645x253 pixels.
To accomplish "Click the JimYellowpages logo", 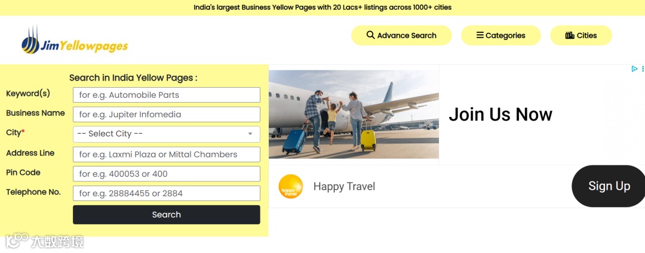I will pos(75,40).
